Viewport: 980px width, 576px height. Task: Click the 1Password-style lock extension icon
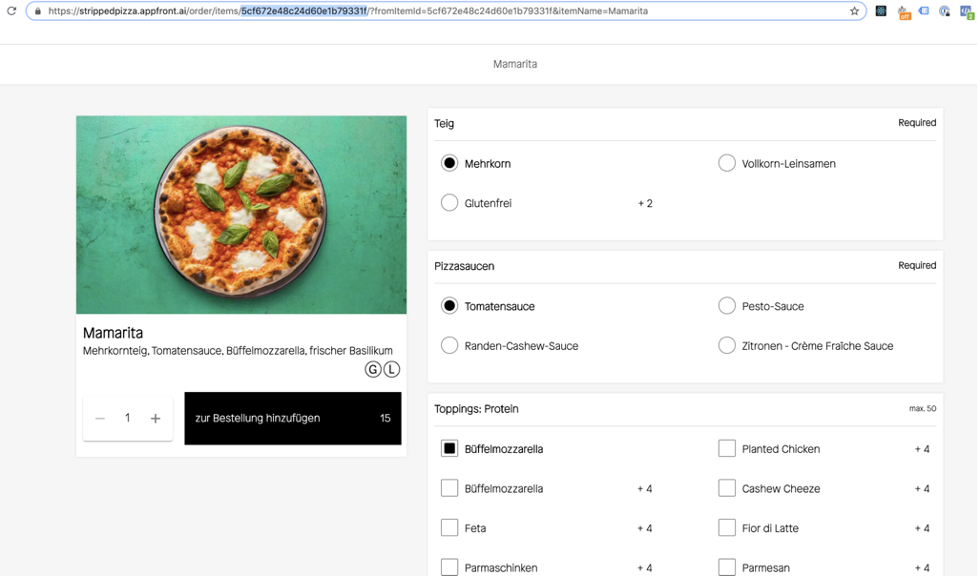[x=945, y=10]
